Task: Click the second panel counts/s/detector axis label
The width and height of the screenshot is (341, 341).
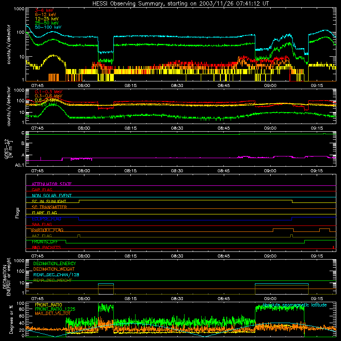Action: [9, 106]
